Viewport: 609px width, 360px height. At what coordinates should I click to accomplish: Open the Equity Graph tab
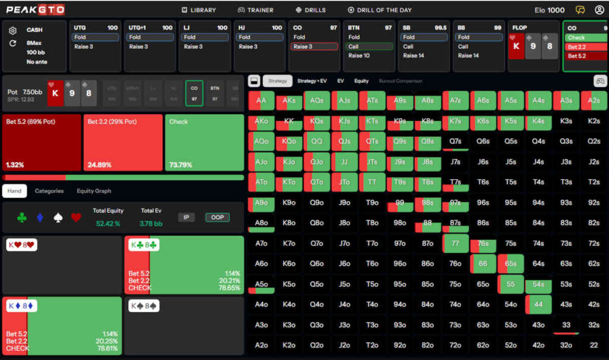tap(94, 191)
